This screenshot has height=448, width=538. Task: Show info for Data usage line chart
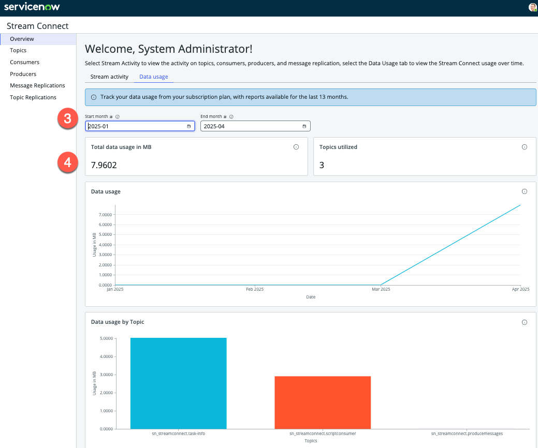[524, 191]
